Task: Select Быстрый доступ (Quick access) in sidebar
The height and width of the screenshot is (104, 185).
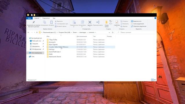Action: pyautogui.click(x=35, y=38)
